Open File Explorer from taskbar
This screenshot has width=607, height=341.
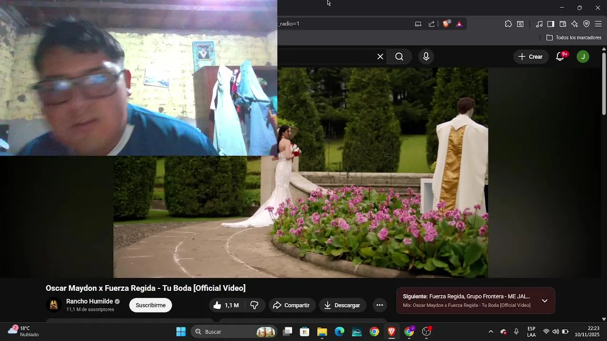click(322, 332)
